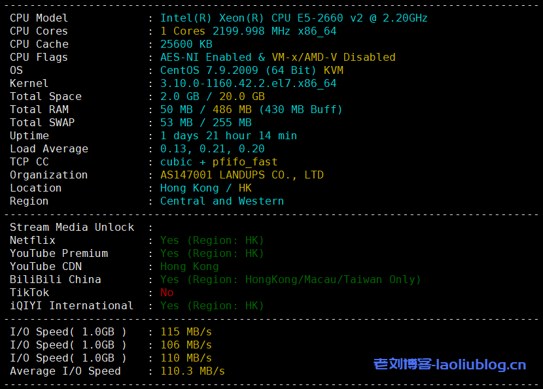Click the VM-x/AMD-V Disabled text
The image size is (543, 389).
[334, 58]
